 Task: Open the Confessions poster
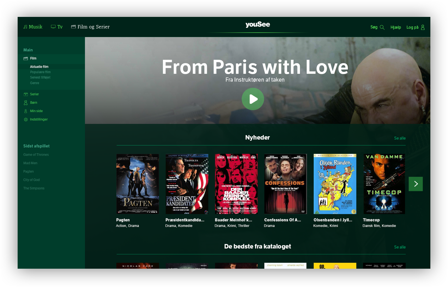click(286, 184)
